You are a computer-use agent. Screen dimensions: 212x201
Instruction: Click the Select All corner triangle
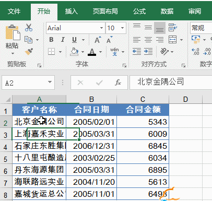[x=8, y=100]
